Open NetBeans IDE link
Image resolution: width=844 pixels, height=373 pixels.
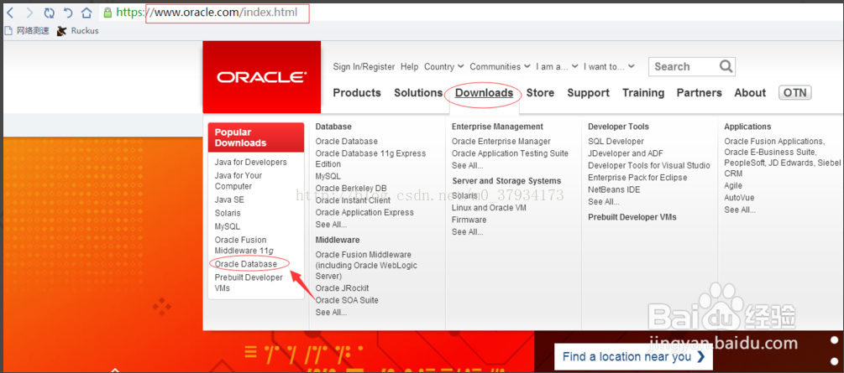click(x=614, y=189)
